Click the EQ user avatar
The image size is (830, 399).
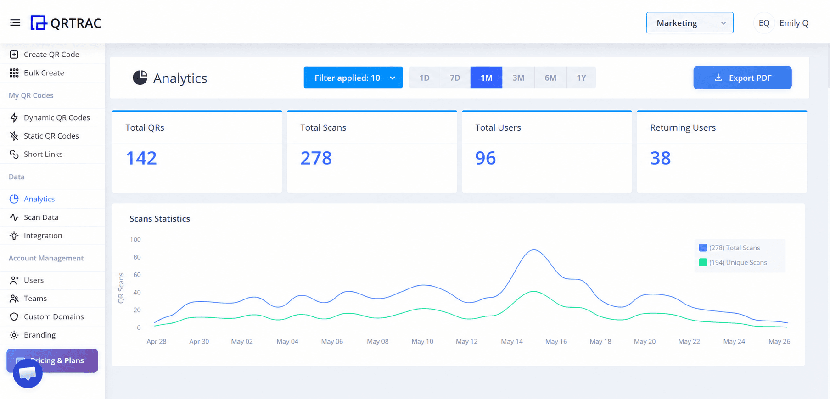click(764, 23)
